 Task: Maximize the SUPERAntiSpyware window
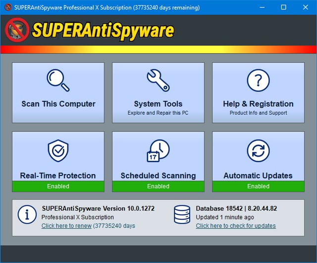[x=283, y=7]
